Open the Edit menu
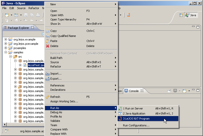 point(12,8)
